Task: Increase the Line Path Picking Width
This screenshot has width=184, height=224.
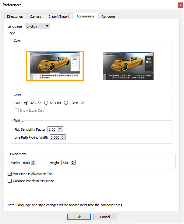Action: tap(63, 136)
